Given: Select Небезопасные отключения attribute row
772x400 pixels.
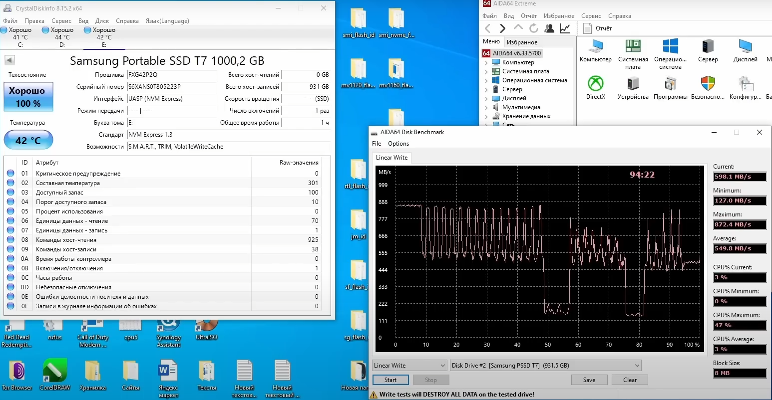Looking at the screenshot, I should 163,287.
